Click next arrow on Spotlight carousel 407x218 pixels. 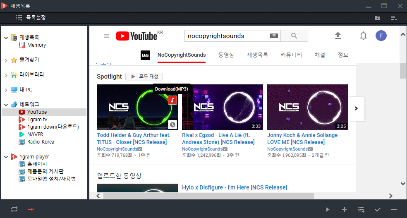357,108
